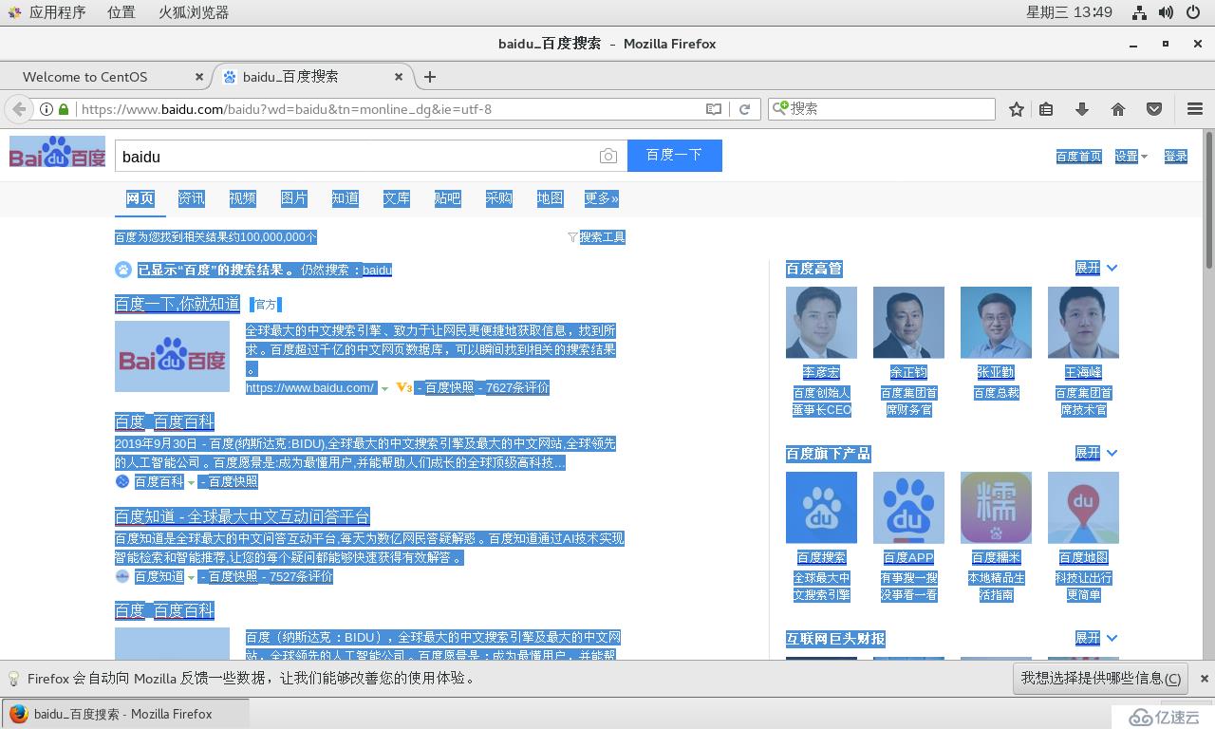Open downloads arrow icon
This screenshot has width=1215, height=729.
click(x=1082, y=109)
